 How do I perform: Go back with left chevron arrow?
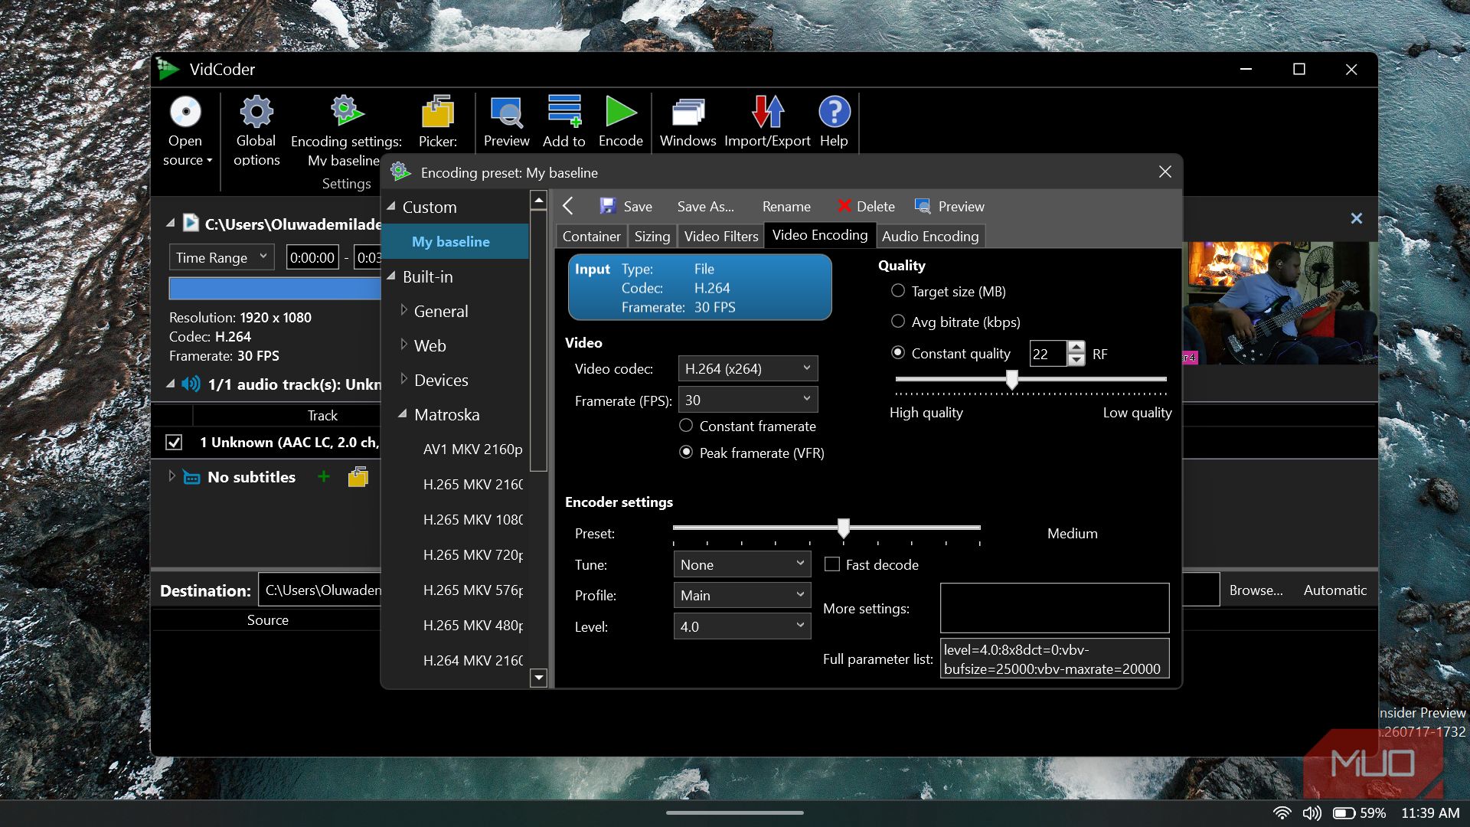pos(568,206)
